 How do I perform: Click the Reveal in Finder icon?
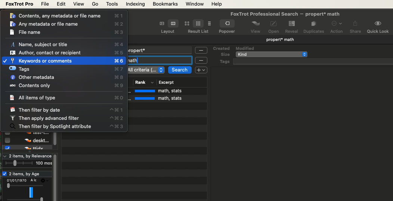(291, 23)
